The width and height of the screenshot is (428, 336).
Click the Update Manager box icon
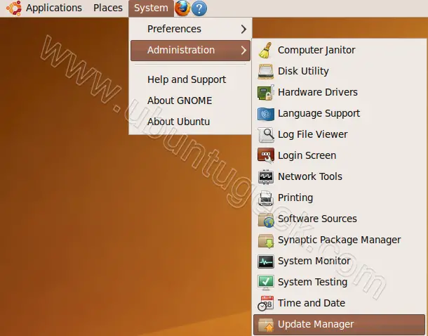tap(266, 325)
